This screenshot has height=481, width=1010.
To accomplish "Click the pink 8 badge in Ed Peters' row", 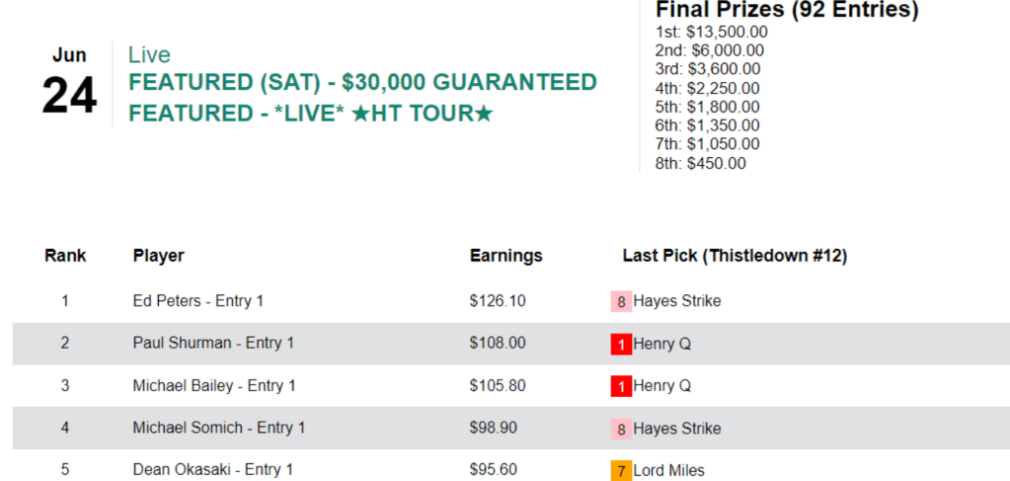I will point(621,301).
